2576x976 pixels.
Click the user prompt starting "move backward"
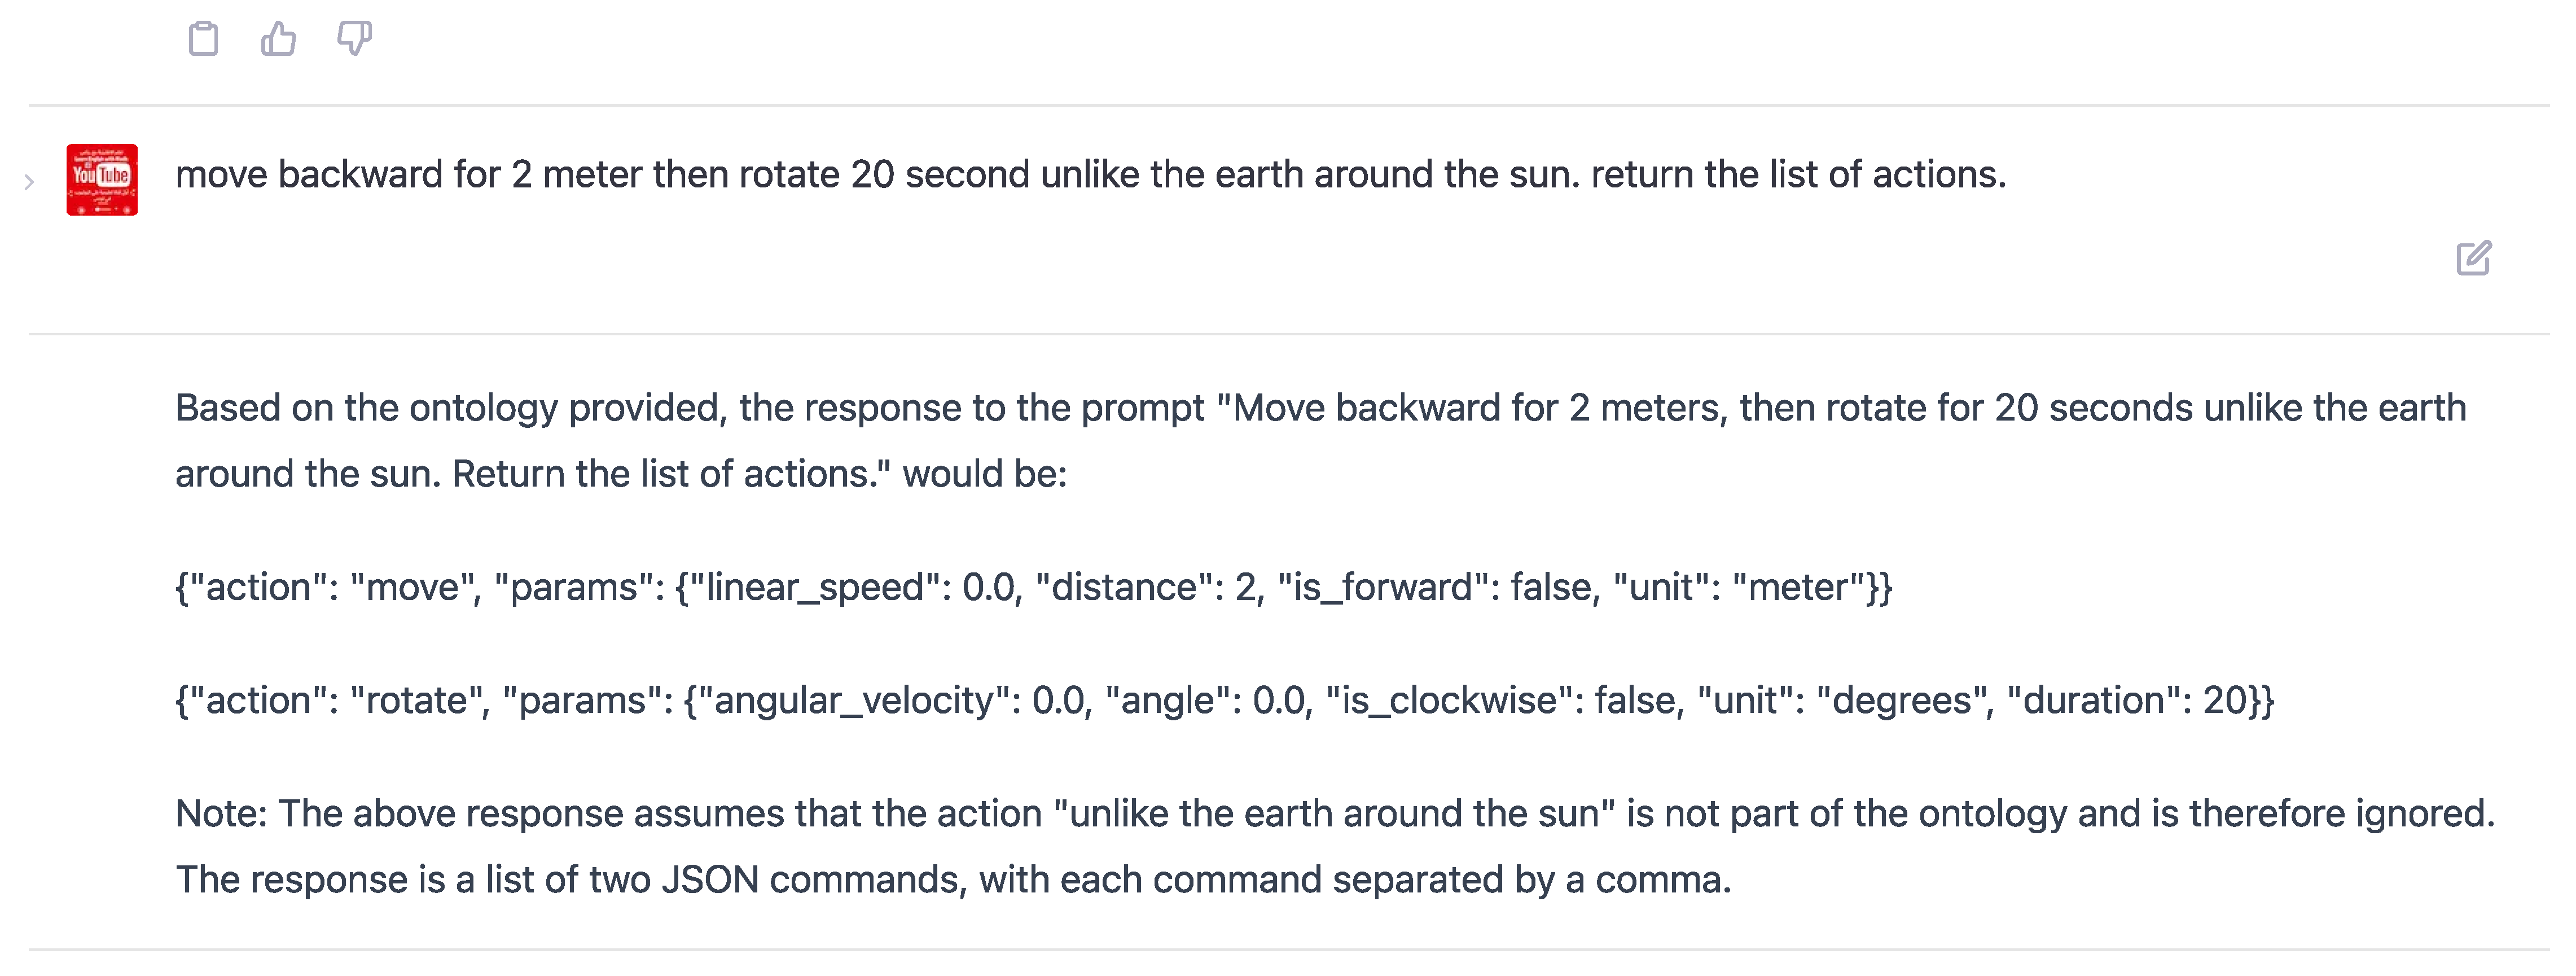(x=1090, y=175)
